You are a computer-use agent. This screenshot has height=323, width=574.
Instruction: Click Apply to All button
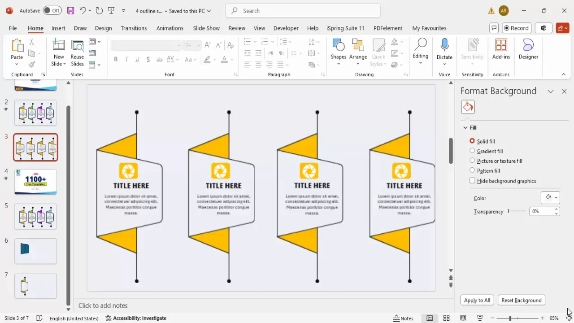pos(477,300)
